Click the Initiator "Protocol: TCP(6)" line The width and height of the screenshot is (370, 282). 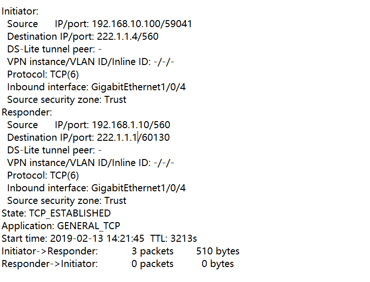(x=43, y=74)
